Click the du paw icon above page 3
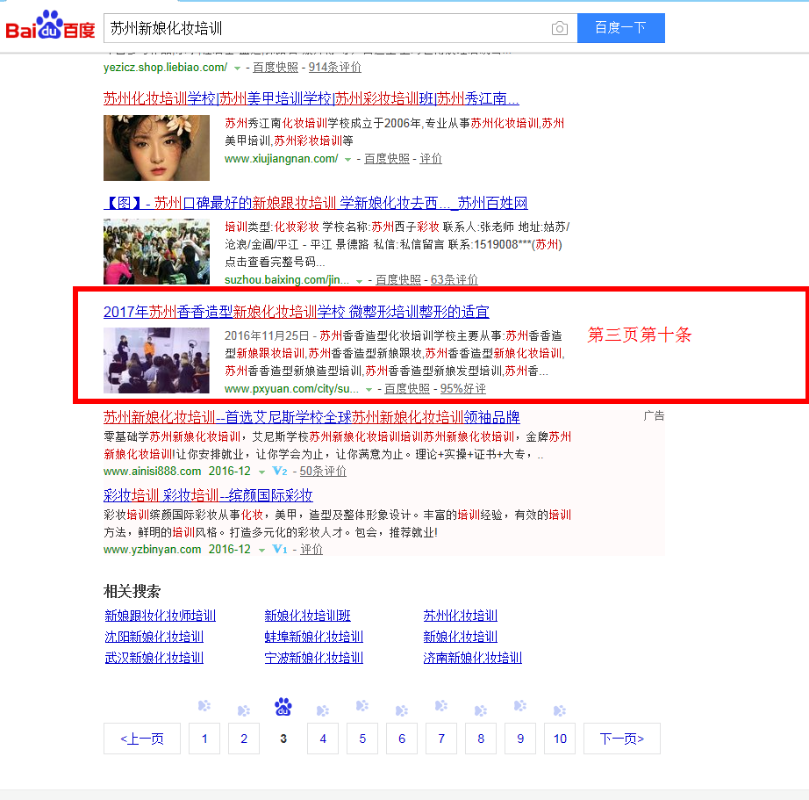809x800 pixels. click(283, 707)
